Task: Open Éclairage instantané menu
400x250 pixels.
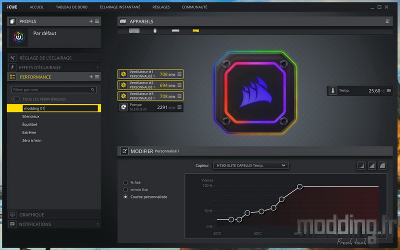Action: click(x=120, y=7)
